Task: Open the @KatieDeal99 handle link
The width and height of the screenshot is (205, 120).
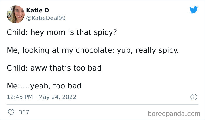Action: click(x=46, y=18)
